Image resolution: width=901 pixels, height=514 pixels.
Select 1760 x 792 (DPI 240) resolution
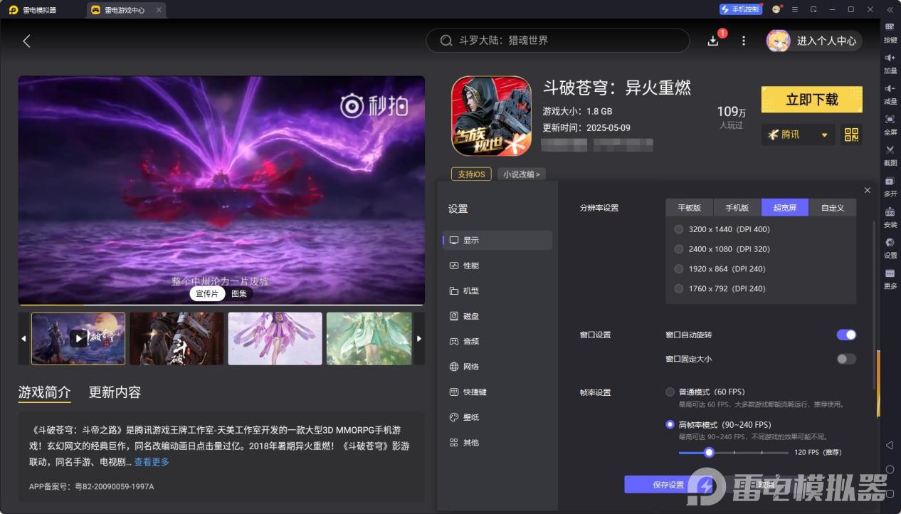[x=678, y=288]
